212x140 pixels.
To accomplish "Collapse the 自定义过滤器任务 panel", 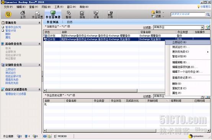I will point(39,89).
